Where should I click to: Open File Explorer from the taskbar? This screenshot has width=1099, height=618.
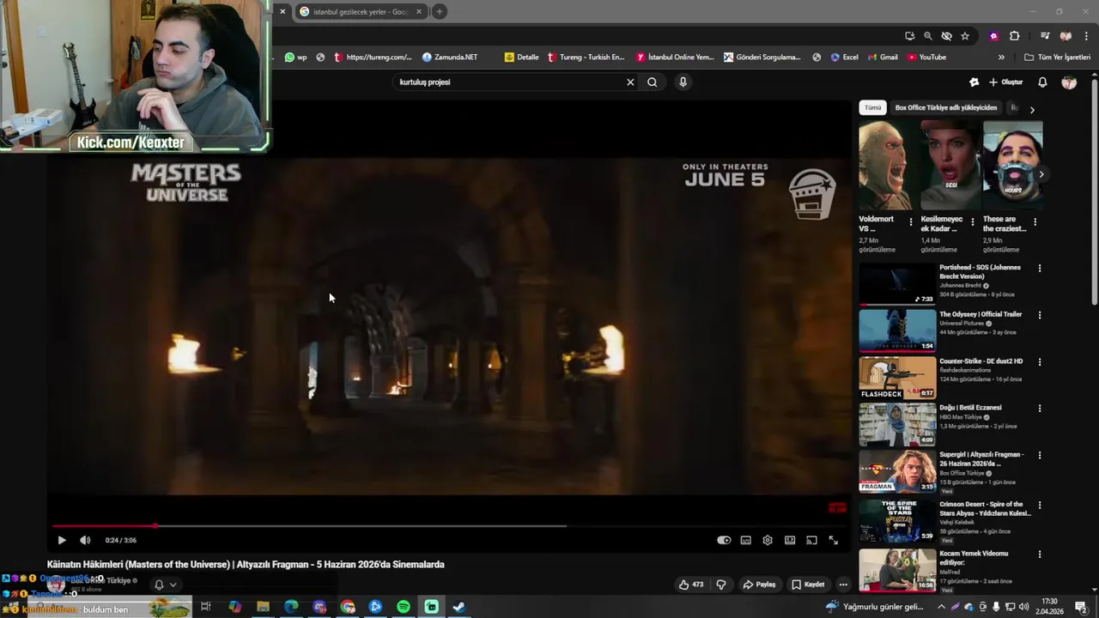pos(263,607)
